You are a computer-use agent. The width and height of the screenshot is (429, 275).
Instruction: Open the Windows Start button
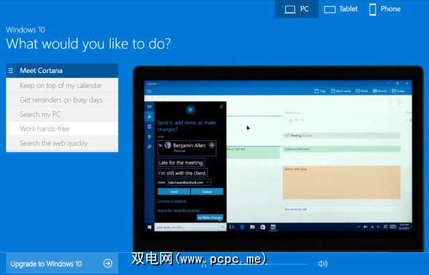tap(149, 227)
